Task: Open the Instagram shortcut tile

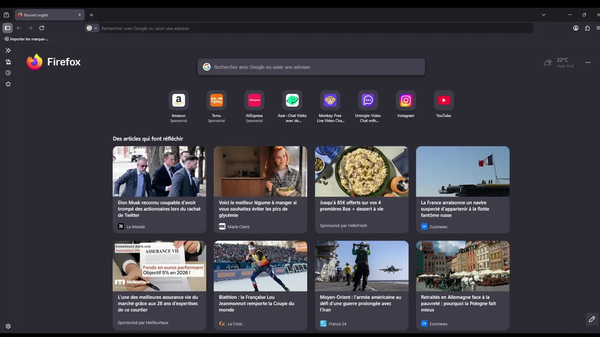Action: [x=406, y=103]
